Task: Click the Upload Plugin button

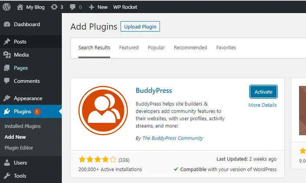Action: click(x=140, y=26)
